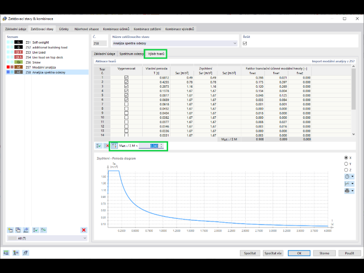
Task: Open the Kombinace zatížení tab
Action: click(147, 29)
